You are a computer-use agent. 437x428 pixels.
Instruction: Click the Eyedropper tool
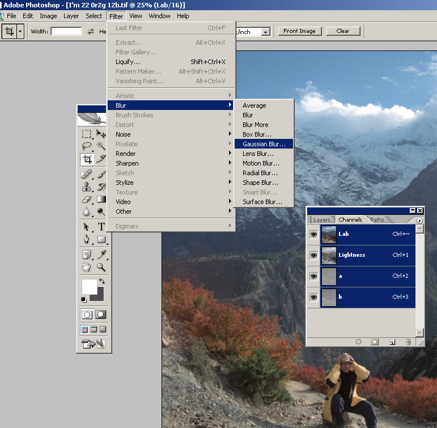pos(101,254)
